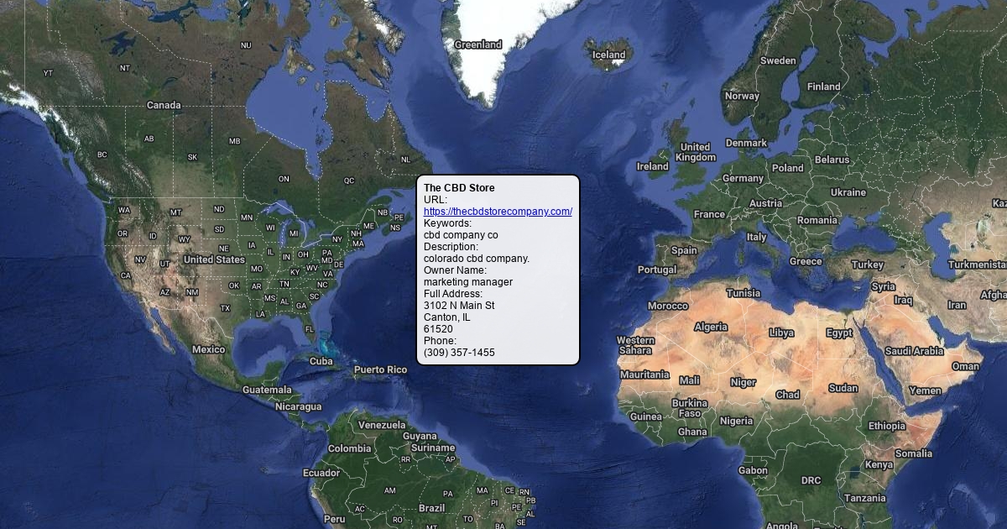Click the Greenland label on the map
Viewport: 1007px width, 529px height.
pyautogui.click(x=477, y=45)
